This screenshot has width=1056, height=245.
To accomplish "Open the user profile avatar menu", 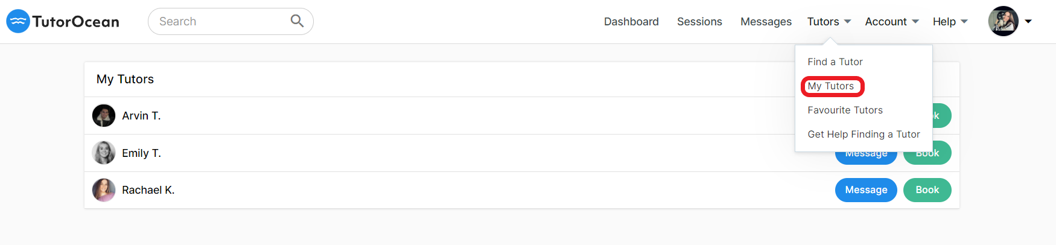I will 1003,21.
